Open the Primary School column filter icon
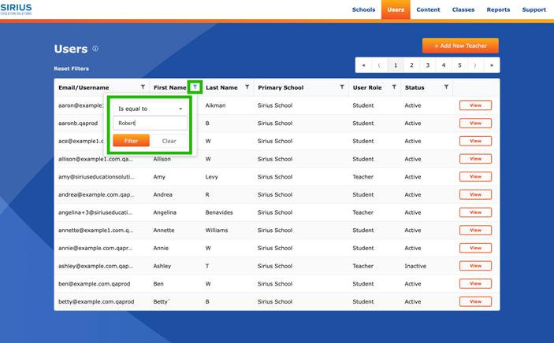 click(x=341, y=87)
